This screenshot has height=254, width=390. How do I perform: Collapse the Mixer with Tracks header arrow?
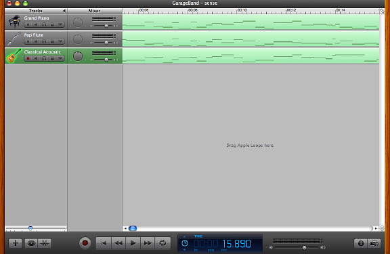[x=64, y=11]
